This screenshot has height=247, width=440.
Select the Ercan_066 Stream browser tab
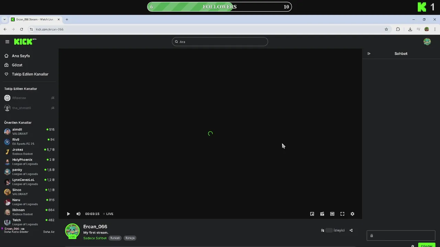(x=35, y=20)
